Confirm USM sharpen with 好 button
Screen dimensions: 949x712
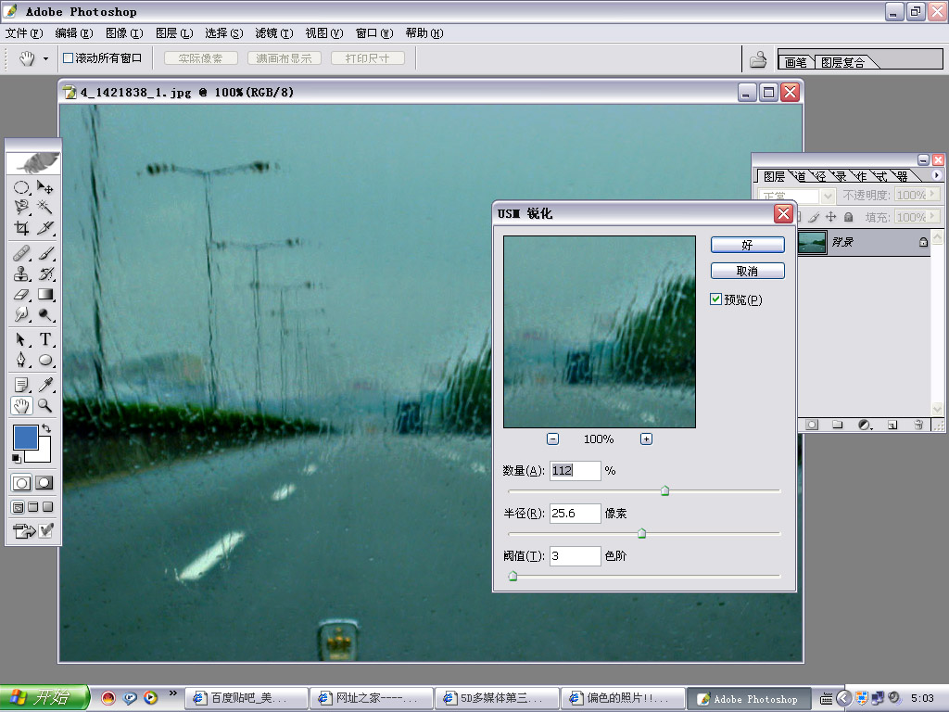click(x=748, y=245)
